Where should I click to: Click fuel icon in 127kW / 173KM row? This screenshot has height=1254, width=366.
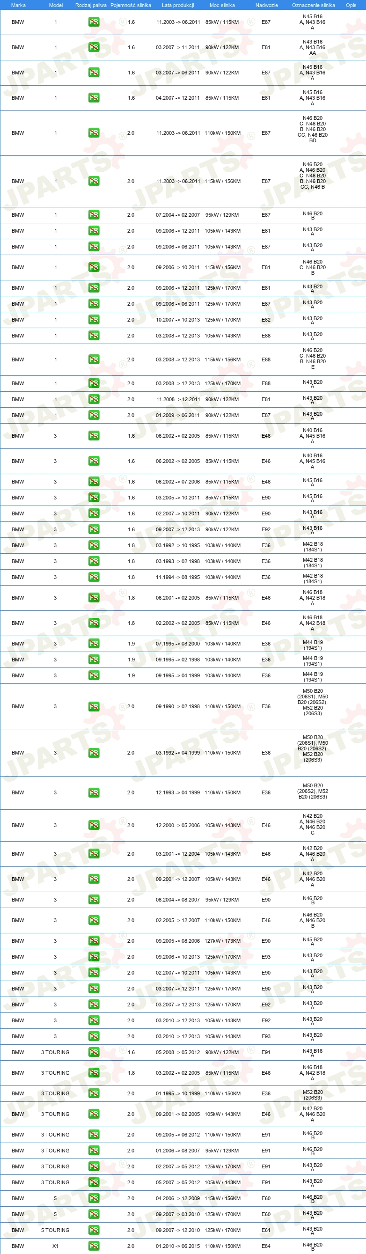pos(94,941)
